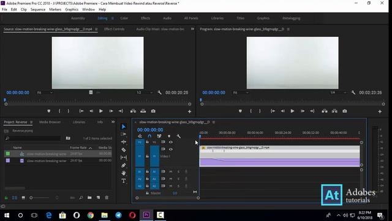392x221 pixels.
Task: Add marker in Program monitor
Action: pyautogui.click(x=240, y=111)
